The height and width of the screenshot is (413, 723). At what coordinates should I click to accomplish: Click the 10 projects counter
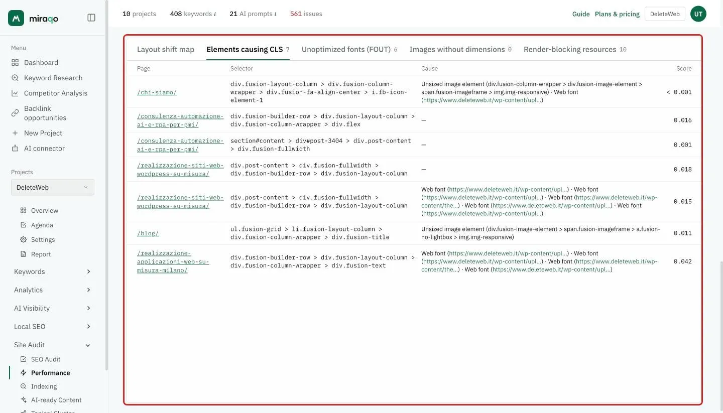(x=139, y=14)
